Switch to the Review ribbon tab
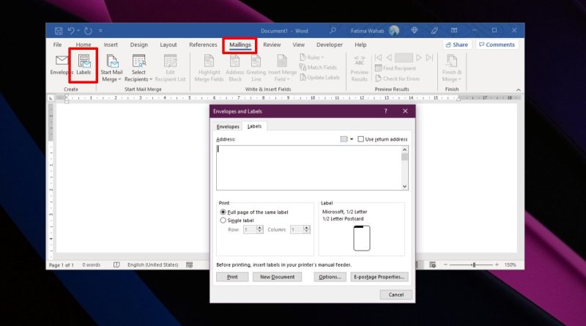The image size is (586, 326). (272, 45)
